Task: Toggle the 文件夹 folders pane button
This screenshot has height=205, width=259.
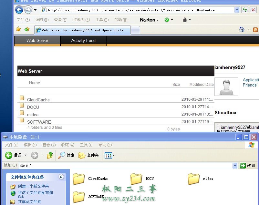Action: pyautogui.click(x=88, y=155)
